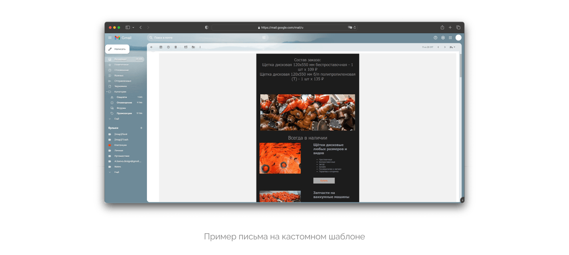569x255 pixels.
Task: Click the Gmail logo
Action: pyautogui.click(x=123, y=38)
